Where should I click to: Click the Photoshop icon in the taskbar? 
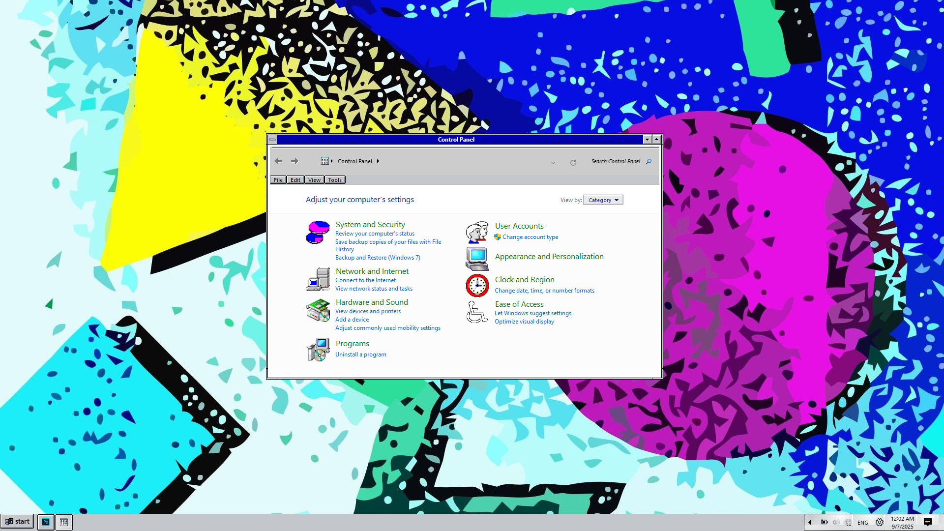(x=46, y=522)
